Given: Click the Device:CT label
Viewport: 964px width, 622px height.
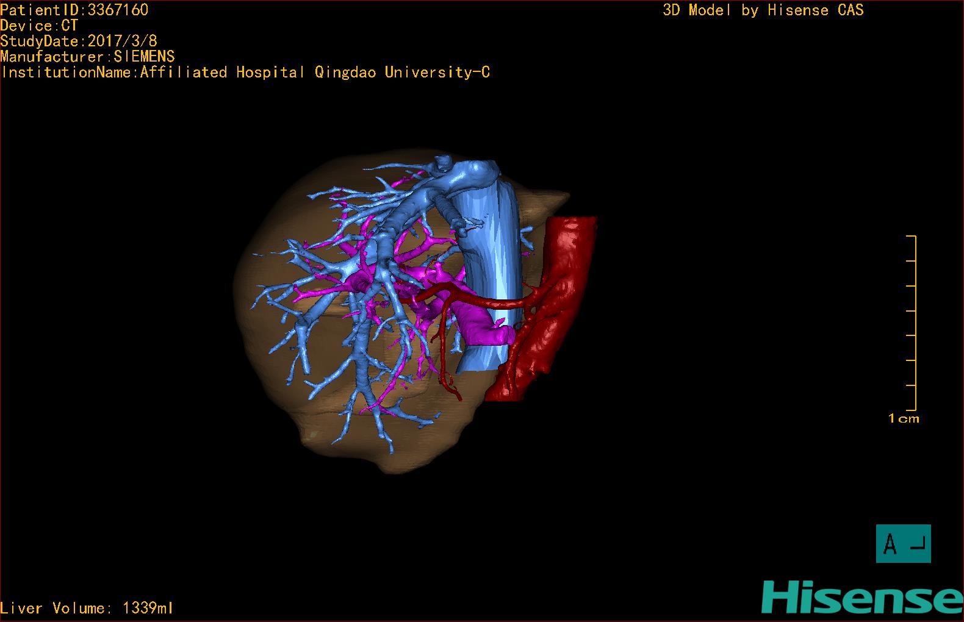Looking at the screenshot, I should (x=39, y=26).
